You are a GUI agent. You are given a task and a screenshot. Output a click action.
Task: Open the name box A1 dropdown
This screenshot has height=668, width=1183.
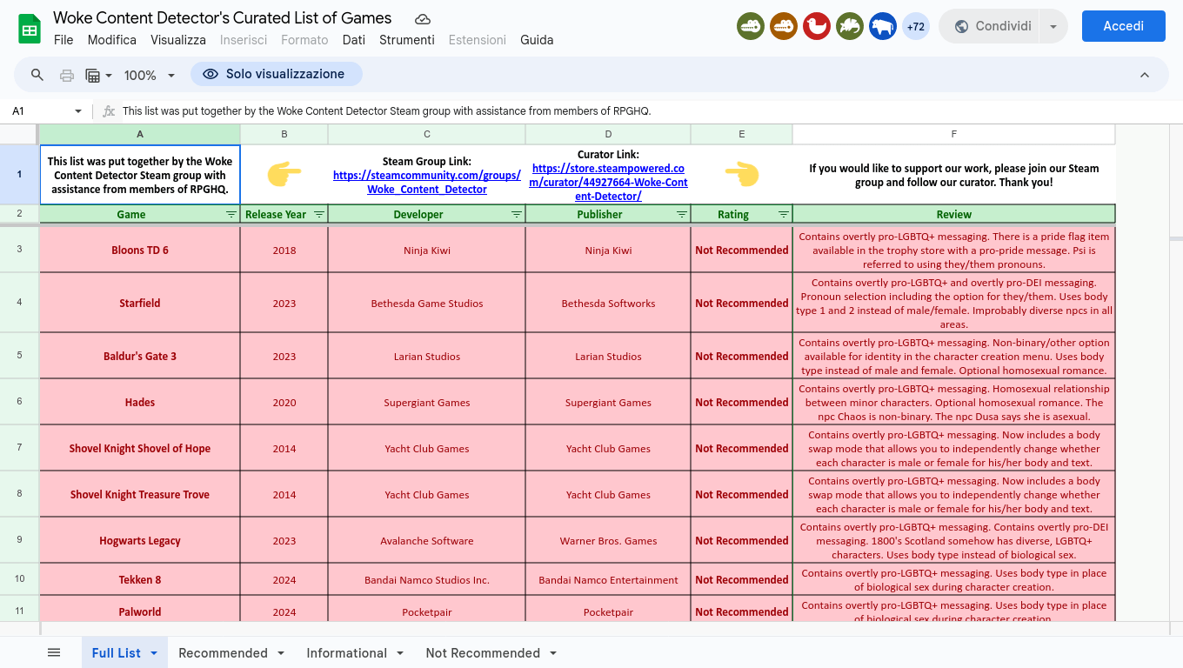(x=78, y=111)
